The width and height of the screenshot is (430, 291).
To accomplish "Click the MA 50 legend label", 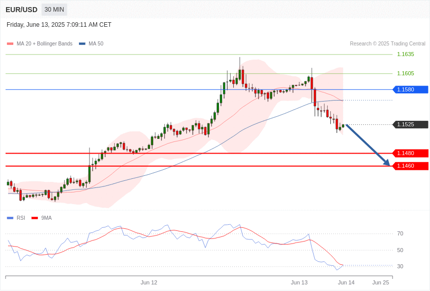I will (96, 43).
